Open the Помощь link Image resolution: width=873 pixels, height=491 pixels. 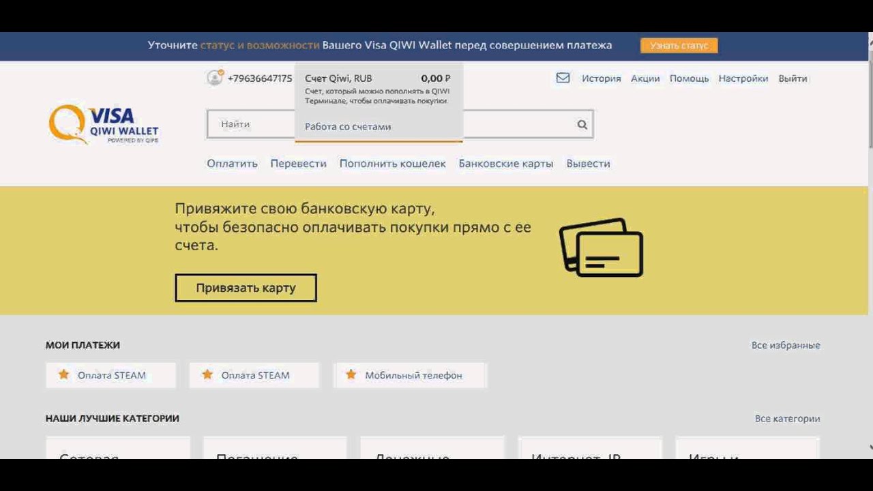[x=689, y=78]
